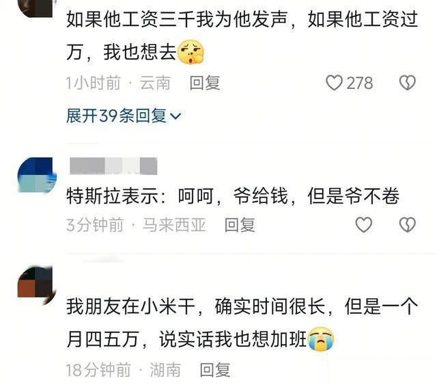Like the comment with 278 likes
The width and height of the screenshot is (437, 387).
tap(334, 83)
